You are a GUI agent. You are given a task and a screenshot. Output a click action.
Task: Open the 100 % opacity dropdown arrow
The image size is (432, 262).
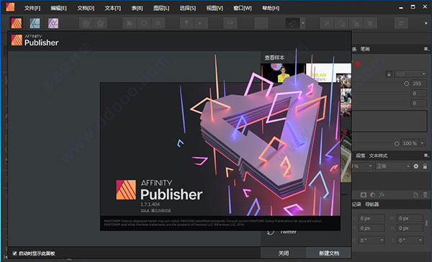tap(422, 143)
